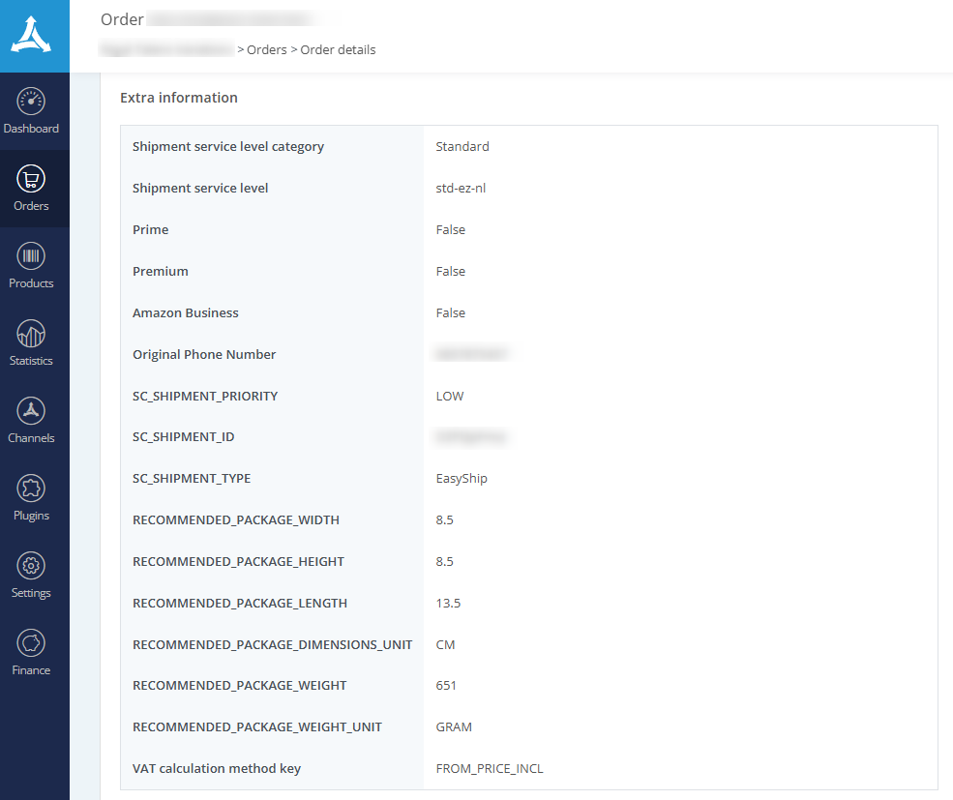Open the Finance piggy bank icon

(31, 643)
